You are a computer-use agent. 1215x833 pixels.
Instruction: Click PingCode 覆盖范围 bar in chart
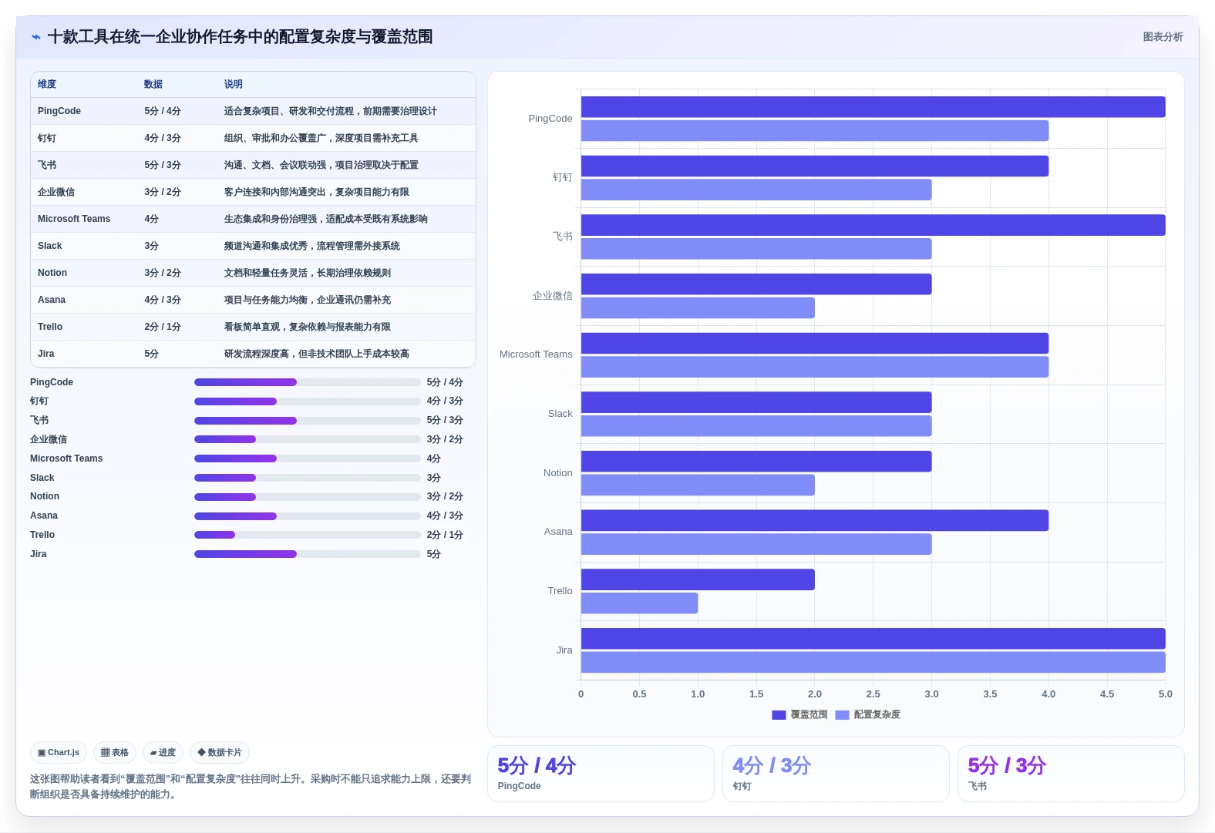(873, 107)
